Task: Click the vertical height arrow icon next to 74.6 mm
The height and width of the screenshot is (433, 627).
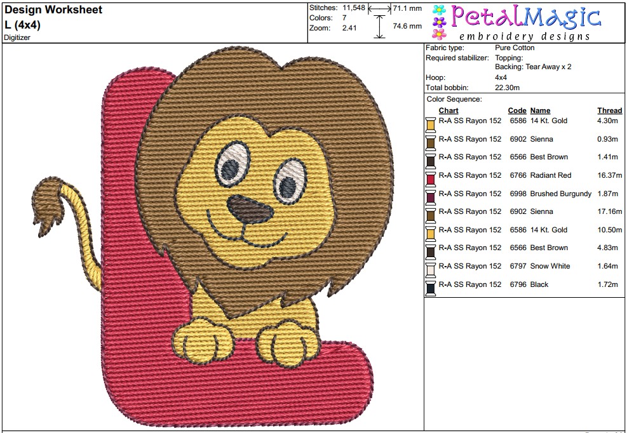Action: (x=379, y=27)
